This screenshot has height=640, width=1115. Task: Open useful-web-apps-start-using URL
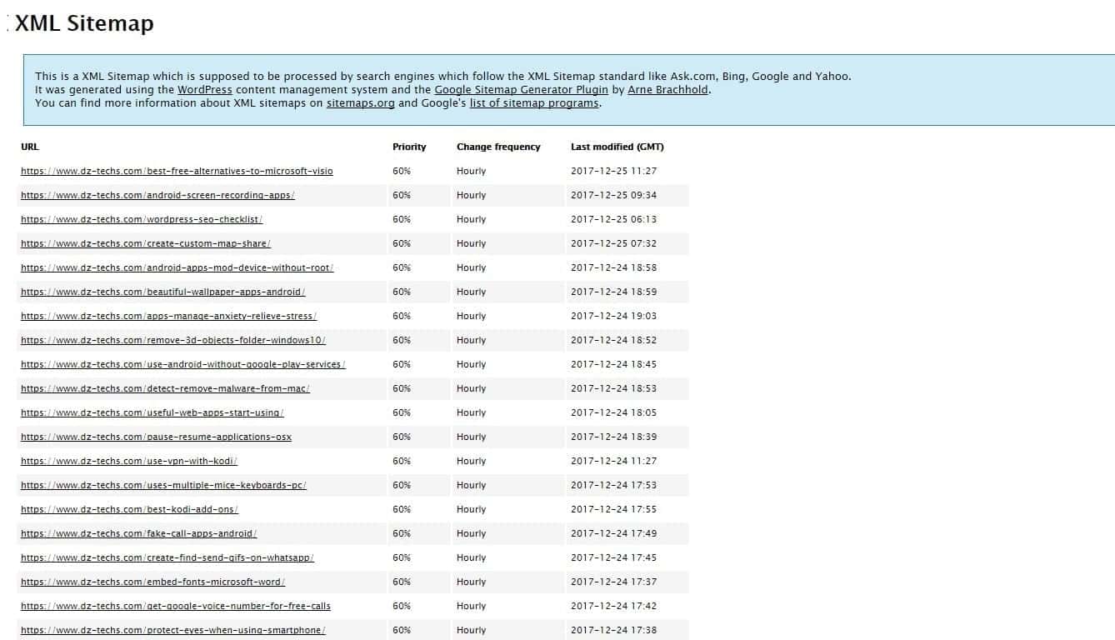click(152, 412)
